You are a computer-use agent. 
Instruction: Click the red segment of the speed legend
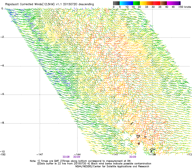[x=157, y=3]
